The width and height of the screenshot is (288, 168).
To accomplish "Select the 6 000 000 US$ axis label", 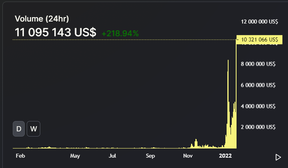I will coord(258,85).
